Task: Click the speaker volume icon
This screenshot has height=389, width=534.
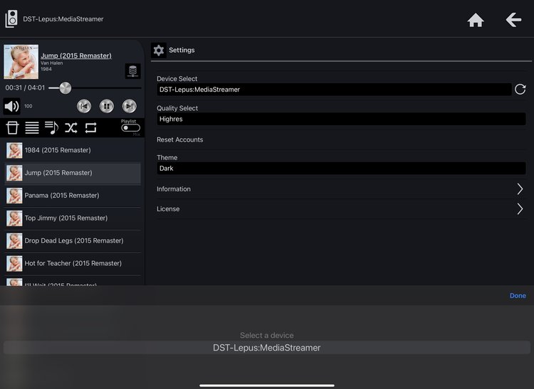Action: (x=12, y=106)
